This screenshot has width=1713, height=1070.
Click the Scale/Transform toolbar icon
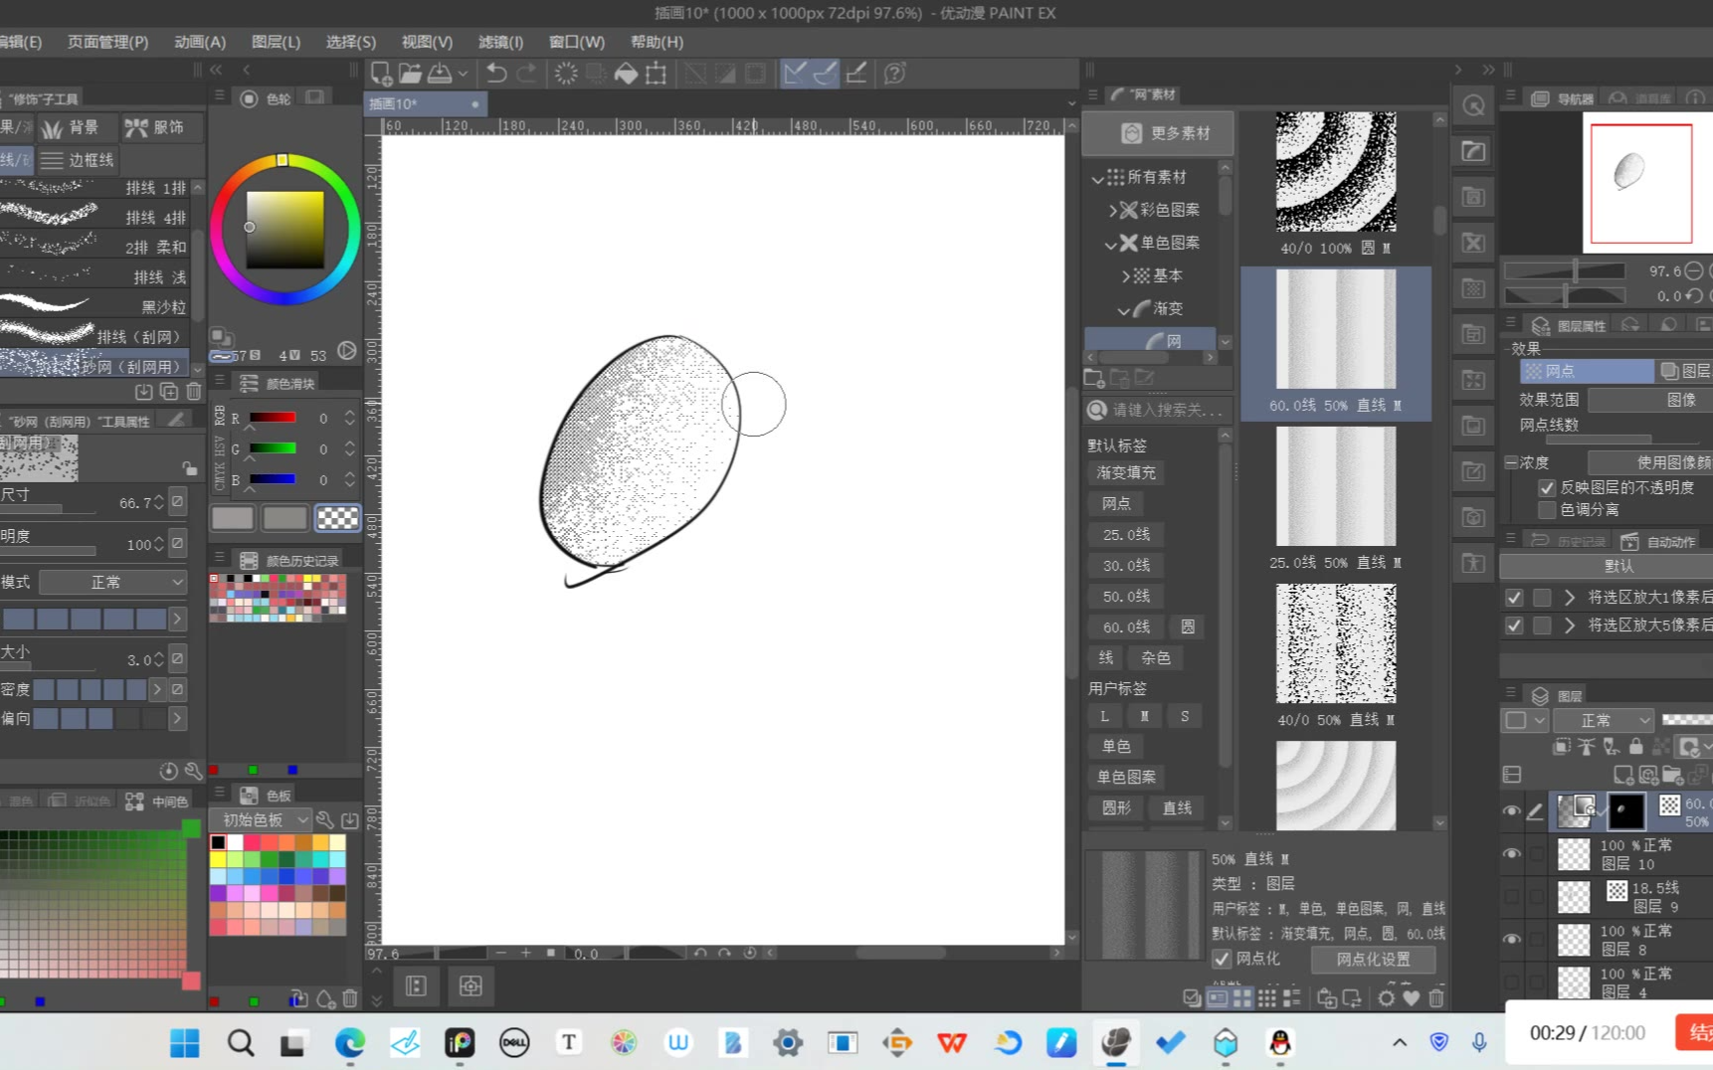(x=656, y=73)
